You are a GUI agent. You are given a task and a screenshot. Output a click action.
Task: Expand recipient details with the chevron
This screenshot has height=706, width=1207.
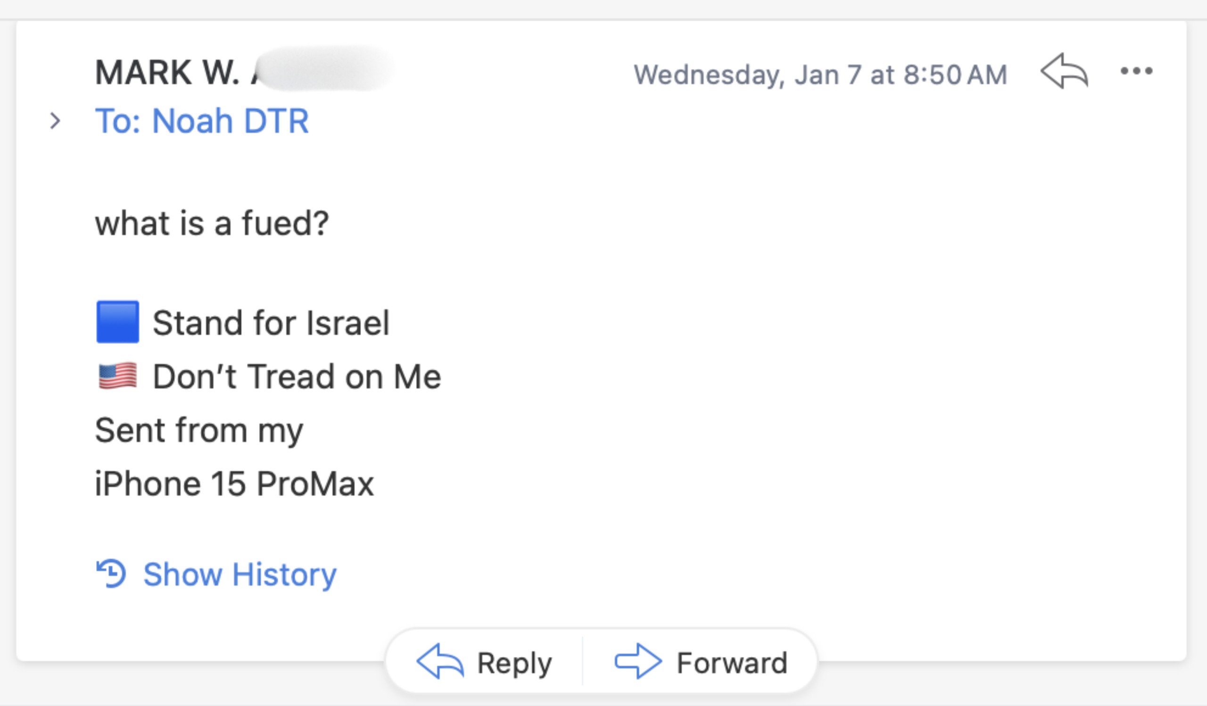55,121
